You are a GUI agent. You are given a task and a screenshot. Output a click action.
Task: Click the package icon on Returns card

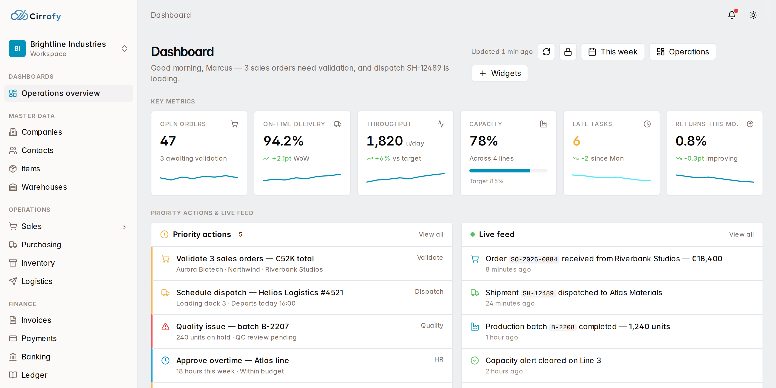(750, 124)
